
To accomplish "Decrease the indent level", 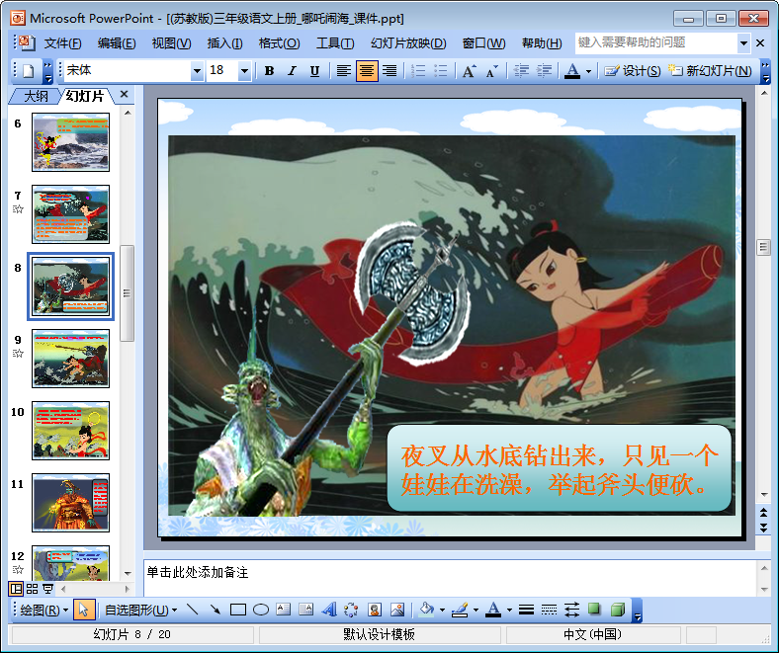I will [521, 71].
